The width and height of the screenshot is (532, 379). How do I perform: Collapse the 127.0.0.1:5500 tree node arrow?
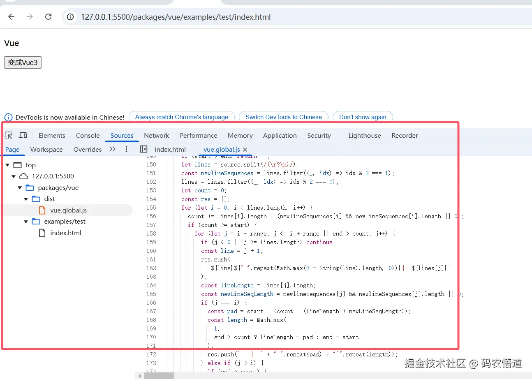[x=14, y=176]
